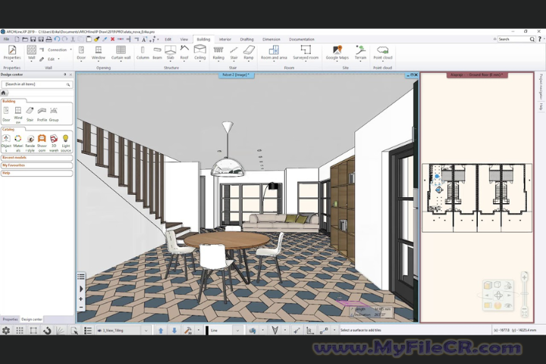The width and height of the screenshot is (546, 364).
Task: Open Showroom catalog icon
Action: click(42, 143)
